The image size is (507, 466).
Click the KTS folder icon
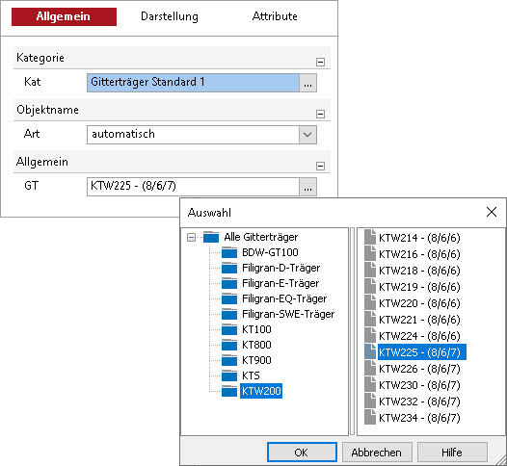pyautogui.click(x=229, y=375)
